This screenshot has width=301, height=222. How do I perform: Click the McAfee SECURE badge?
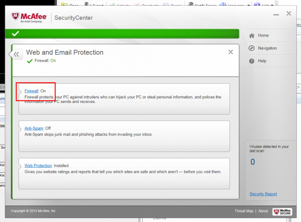[x=282, y=212]
